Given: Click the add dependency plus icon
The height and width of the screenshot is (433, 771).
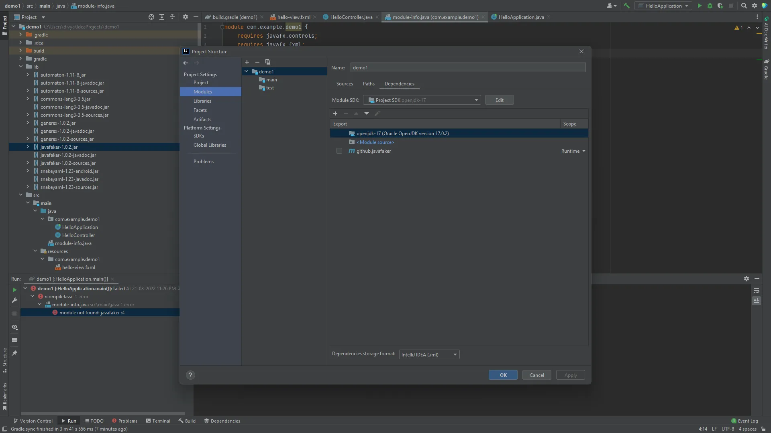Looking at the screenshot, I should point(335,113).
